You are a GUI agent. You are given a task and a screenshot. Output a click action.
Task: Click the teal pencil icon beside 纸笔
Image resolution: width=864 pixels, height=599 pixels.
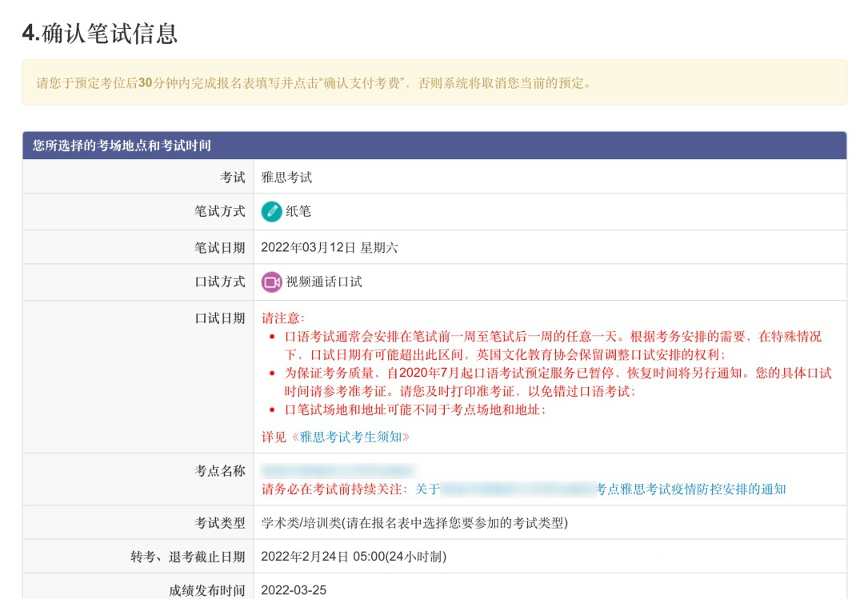[x=271, y=212]
